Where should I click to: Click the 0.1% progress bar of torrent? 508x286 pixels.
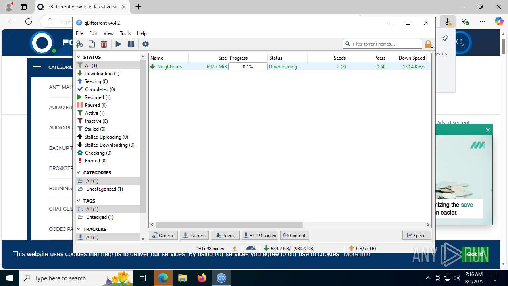tap(248, 66)
